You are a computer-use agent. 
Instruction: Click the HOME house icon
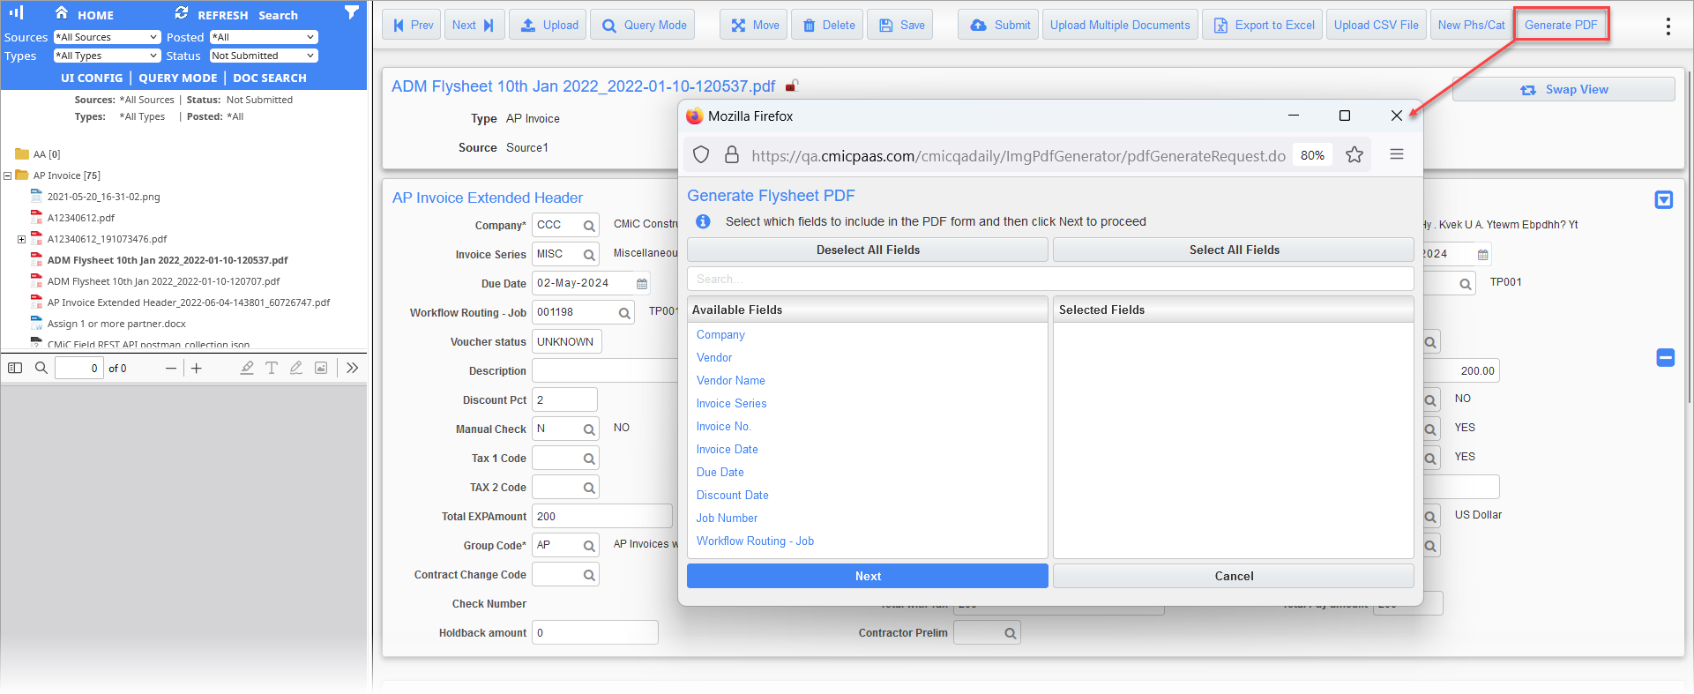(61, 12)
